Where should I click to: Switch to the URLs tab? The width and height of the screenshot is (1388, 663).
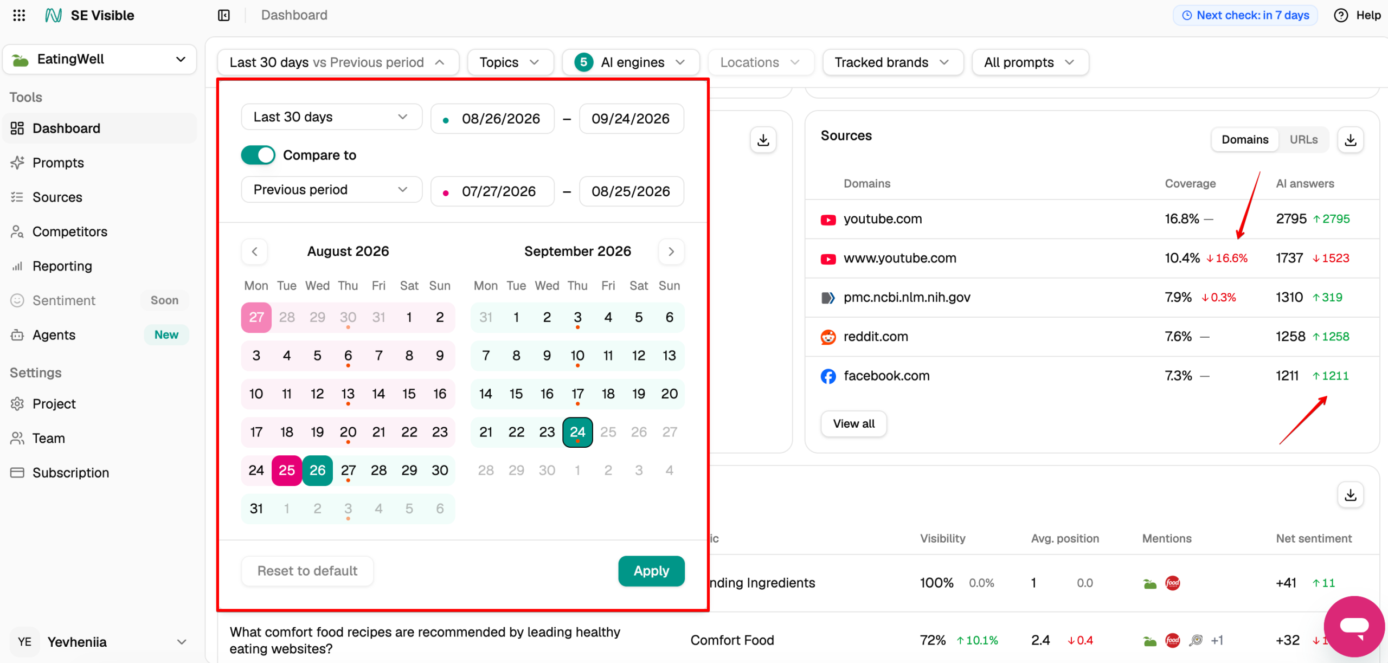1303,140
